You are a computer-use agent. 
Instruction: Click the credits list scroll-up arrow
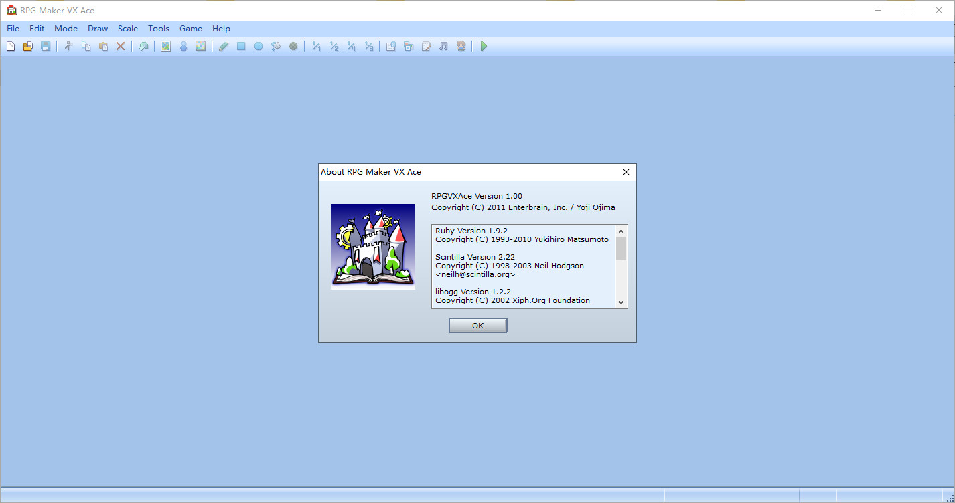coord(621,231)
